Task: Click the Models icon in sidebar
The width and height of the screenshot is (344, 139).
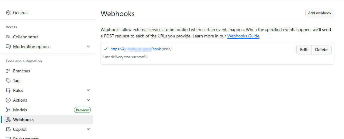Action: coord(8,110)
